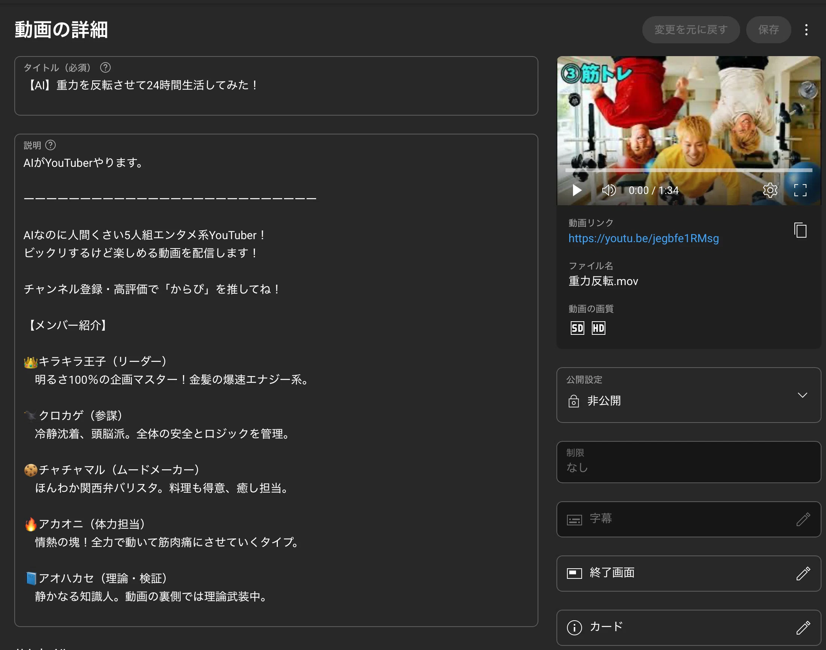This screenshot has height=650, width=826.
Task: Click the line starting チャンネル登録・高評価で
Action: pyautogui.click(x=152, y=289)
